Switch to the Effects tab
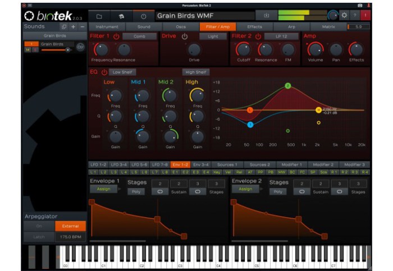 pos(254,26)
